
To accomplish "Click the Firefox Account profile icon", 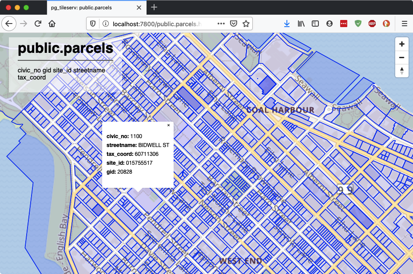I will pos(330,24).
